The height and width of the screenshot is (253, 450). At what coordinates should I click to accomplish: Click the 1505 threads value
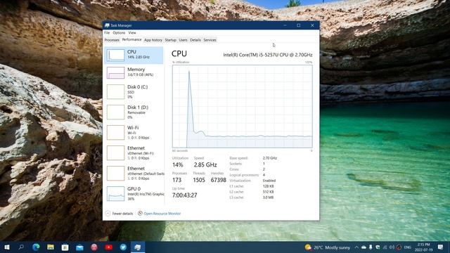click(x=199, y=180)
